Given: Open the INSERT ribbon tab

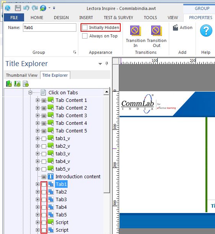Looking at the screenshot, I should [x=86, y=18].
